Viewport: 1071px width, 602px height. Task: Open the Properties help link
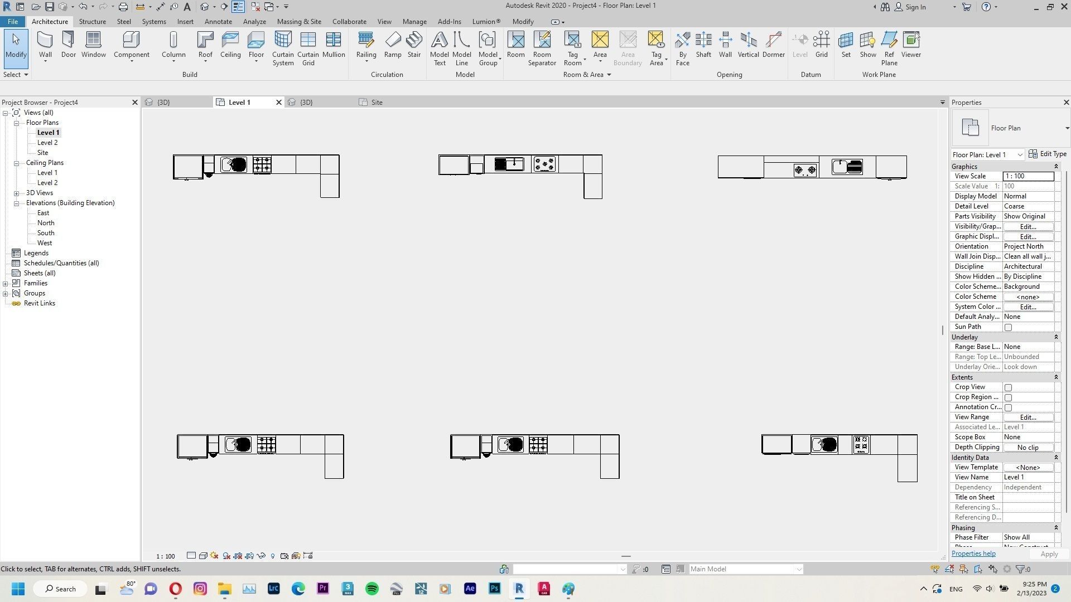click(973, 554)
